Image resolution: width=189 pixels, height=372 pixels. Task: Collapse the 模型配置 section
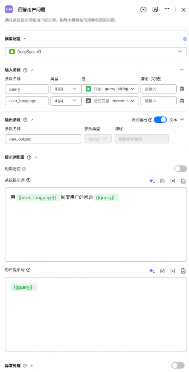(x=25, y=39)
